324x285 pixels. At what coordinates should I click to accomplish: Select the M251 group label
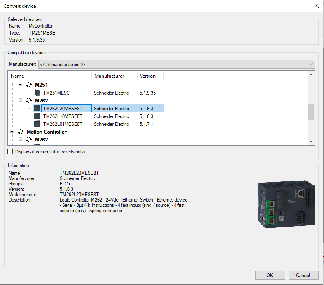click(x=41, y=85)
